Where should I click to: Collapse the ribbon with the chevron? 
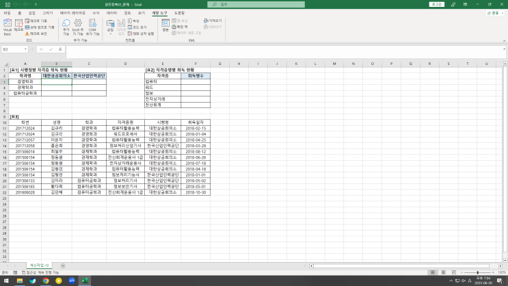(504, 41)
